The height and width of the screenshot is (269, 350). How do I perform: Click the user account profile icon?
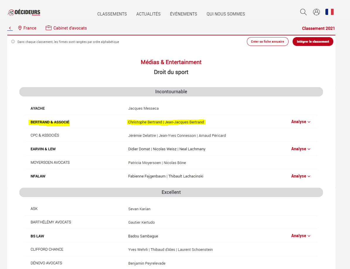click(316, 12)
